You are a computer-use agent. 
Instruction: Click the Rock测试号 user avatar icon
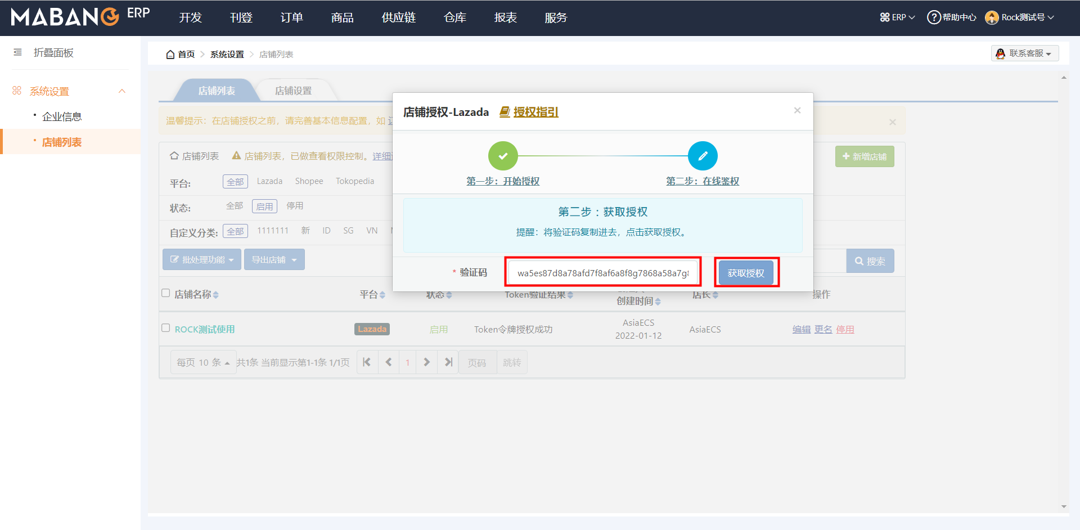coord(992,17)
